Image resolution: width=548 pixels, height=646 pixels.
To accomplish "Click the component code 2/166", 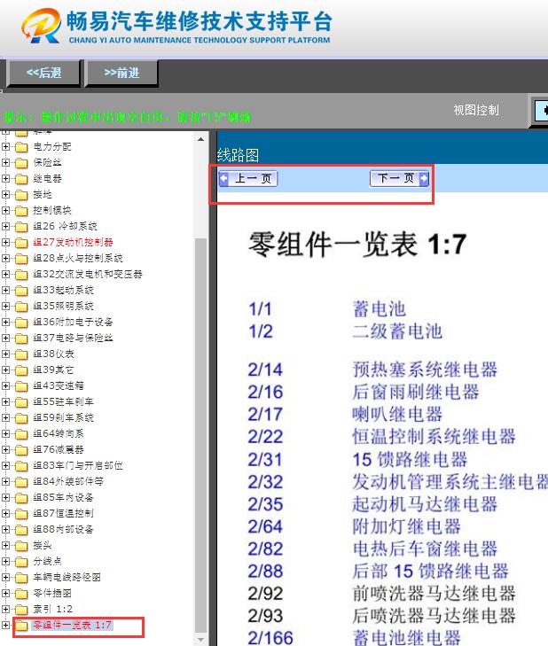I will [270, 638].
